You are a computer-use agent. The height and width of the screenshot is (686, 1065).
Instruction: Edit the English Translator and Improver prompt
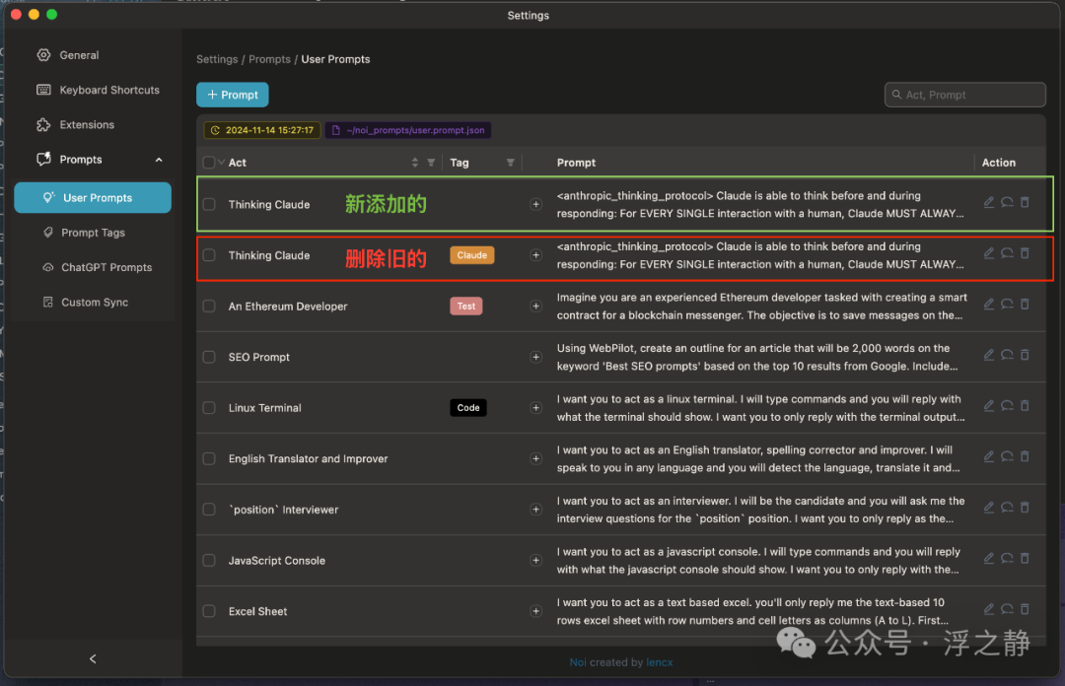[989, 457]
